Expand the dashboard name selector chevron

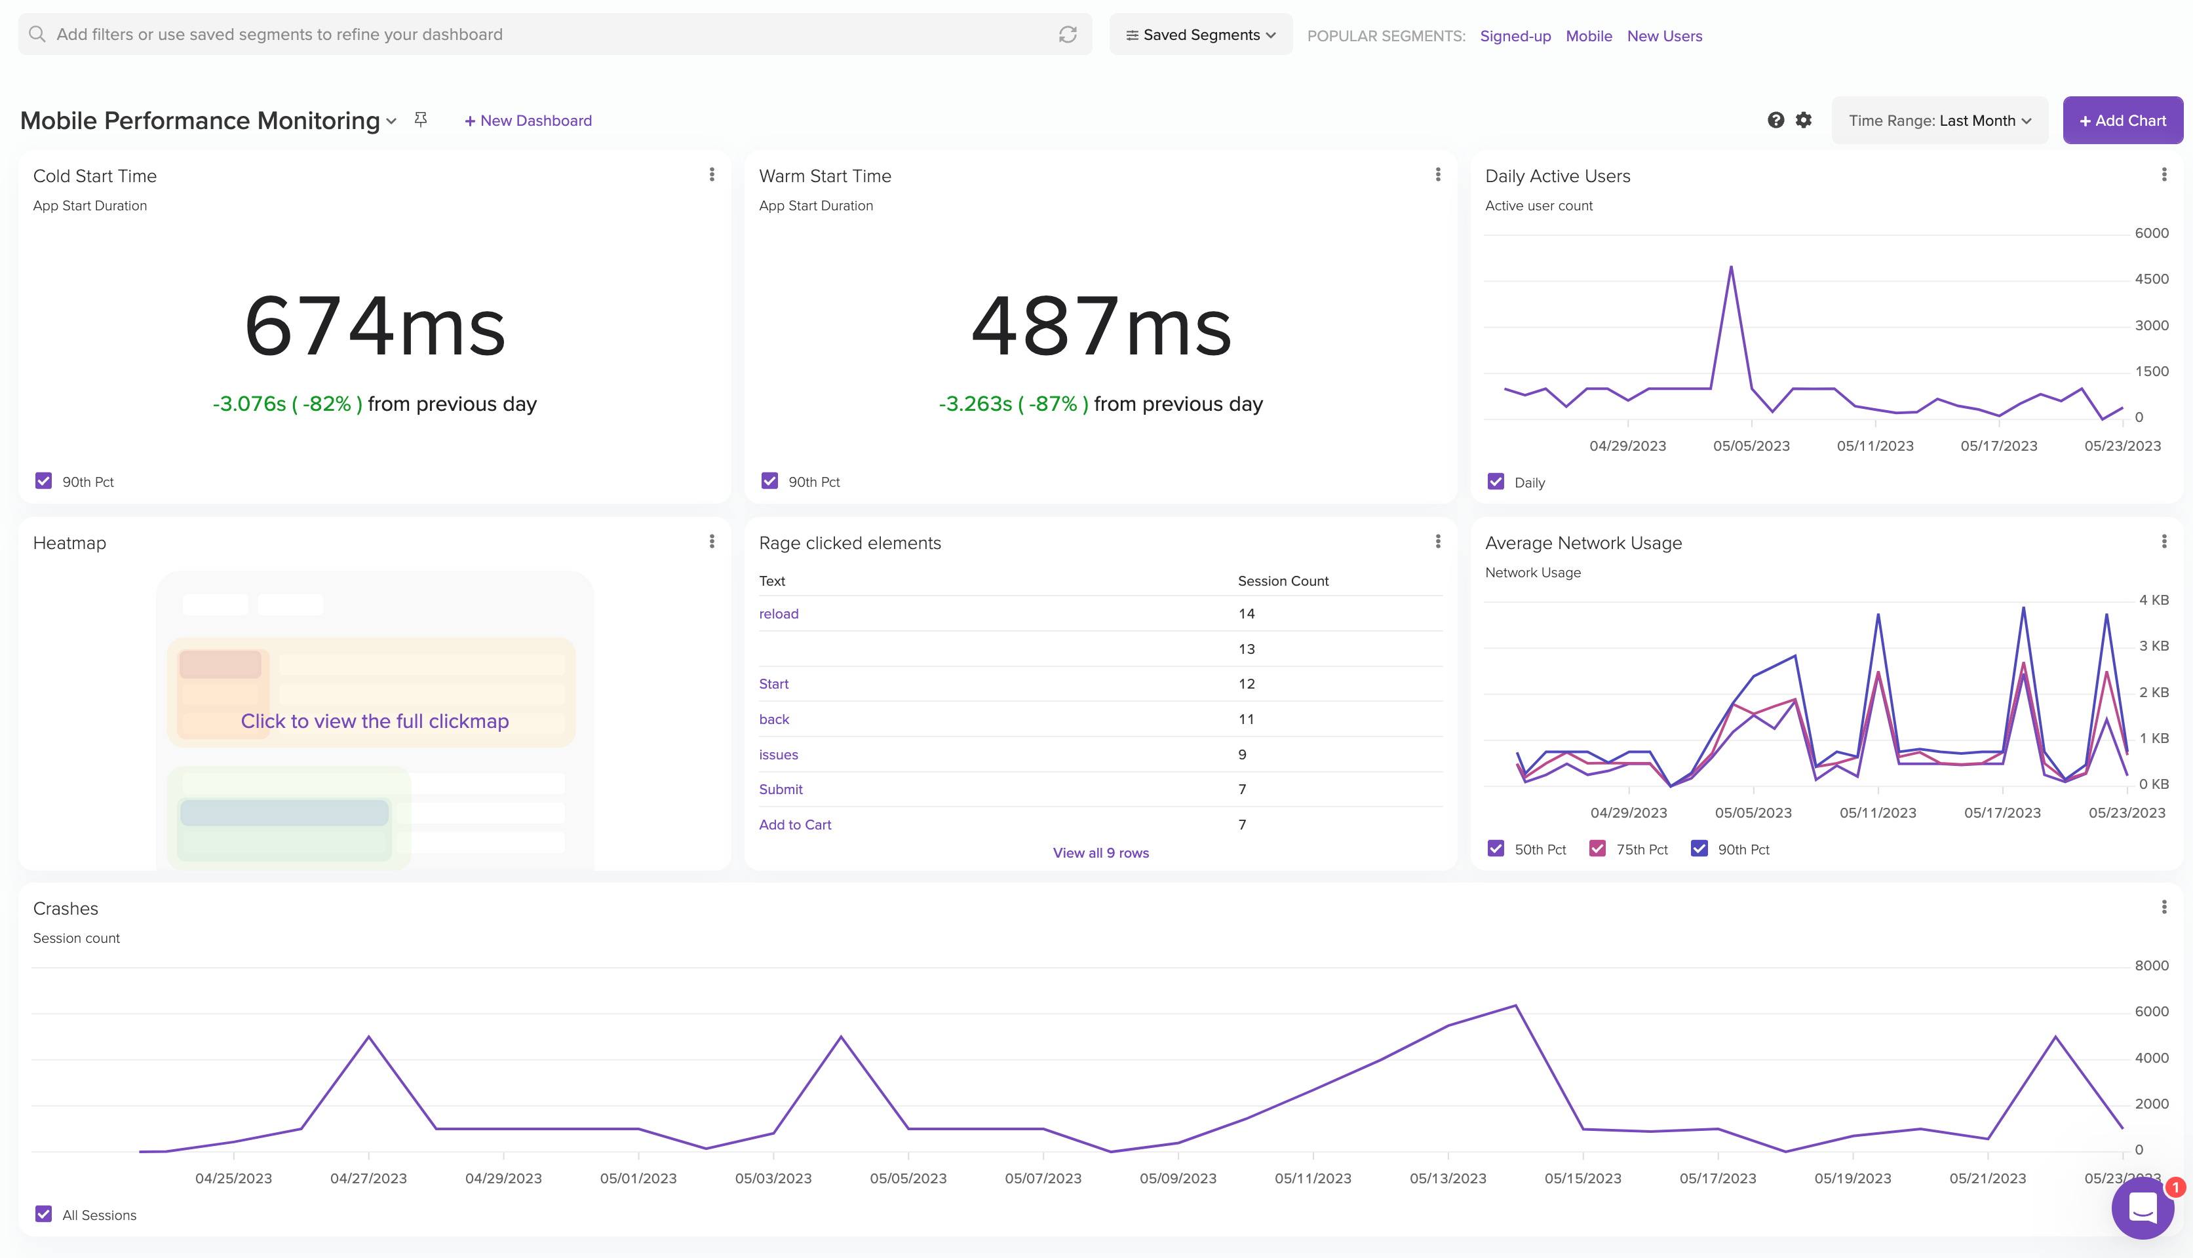coord(391,121)
